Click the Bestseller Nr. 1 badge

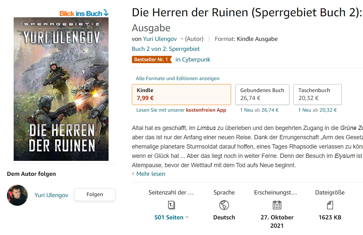tap(152, 59)
